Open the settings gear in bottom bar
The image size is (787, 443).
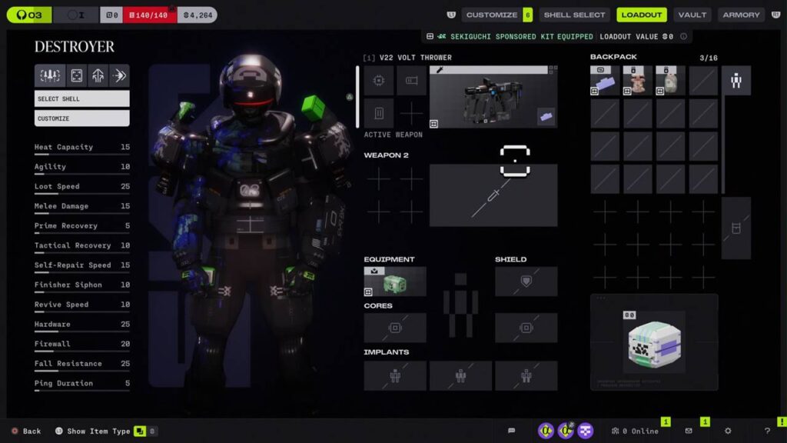click(x=728, y=431)
